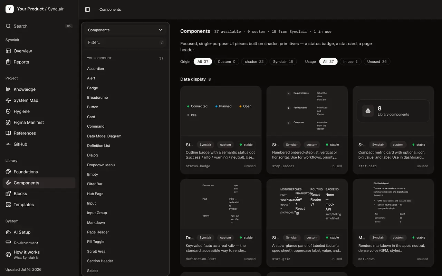This screenshot has width=442, height=276.
Task: Click the Your Product logo icon
Action: [x=10, y=9]
